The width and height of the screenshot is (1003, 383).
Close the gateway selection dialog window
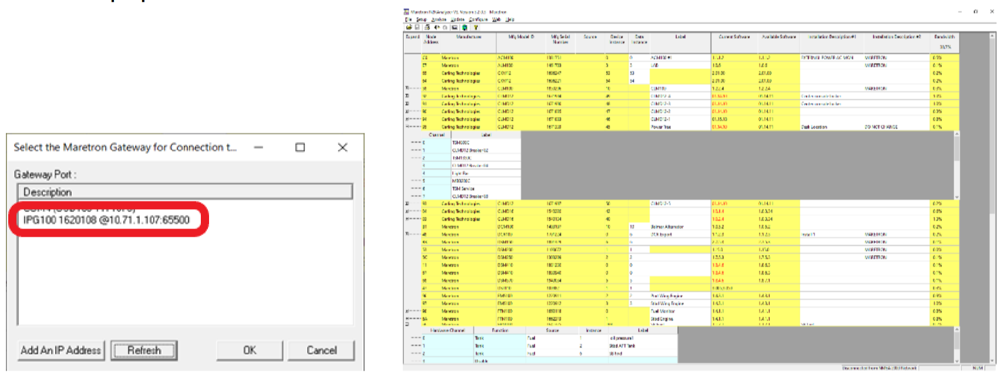(343, 147)
